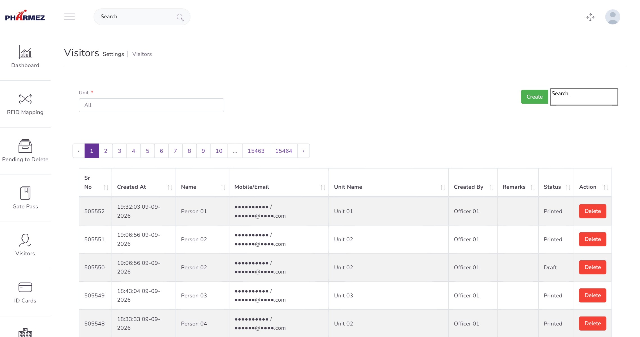Screen dimensions: 640x337
Task: Go to page 6
Action: [162, 151]
